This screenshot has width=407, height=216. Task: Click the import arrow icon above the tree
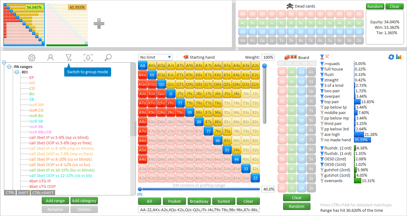coord(88,57)
